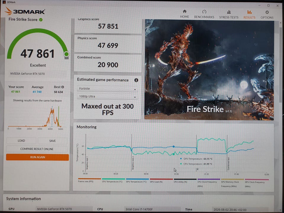Click the blue GPU temperature point on graph

(x=174, y=146)
